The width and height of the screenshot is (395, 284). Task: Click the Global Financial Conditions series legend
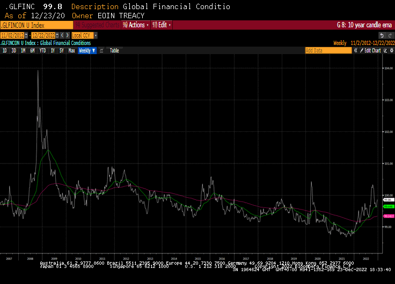click(x=46, y=43)
